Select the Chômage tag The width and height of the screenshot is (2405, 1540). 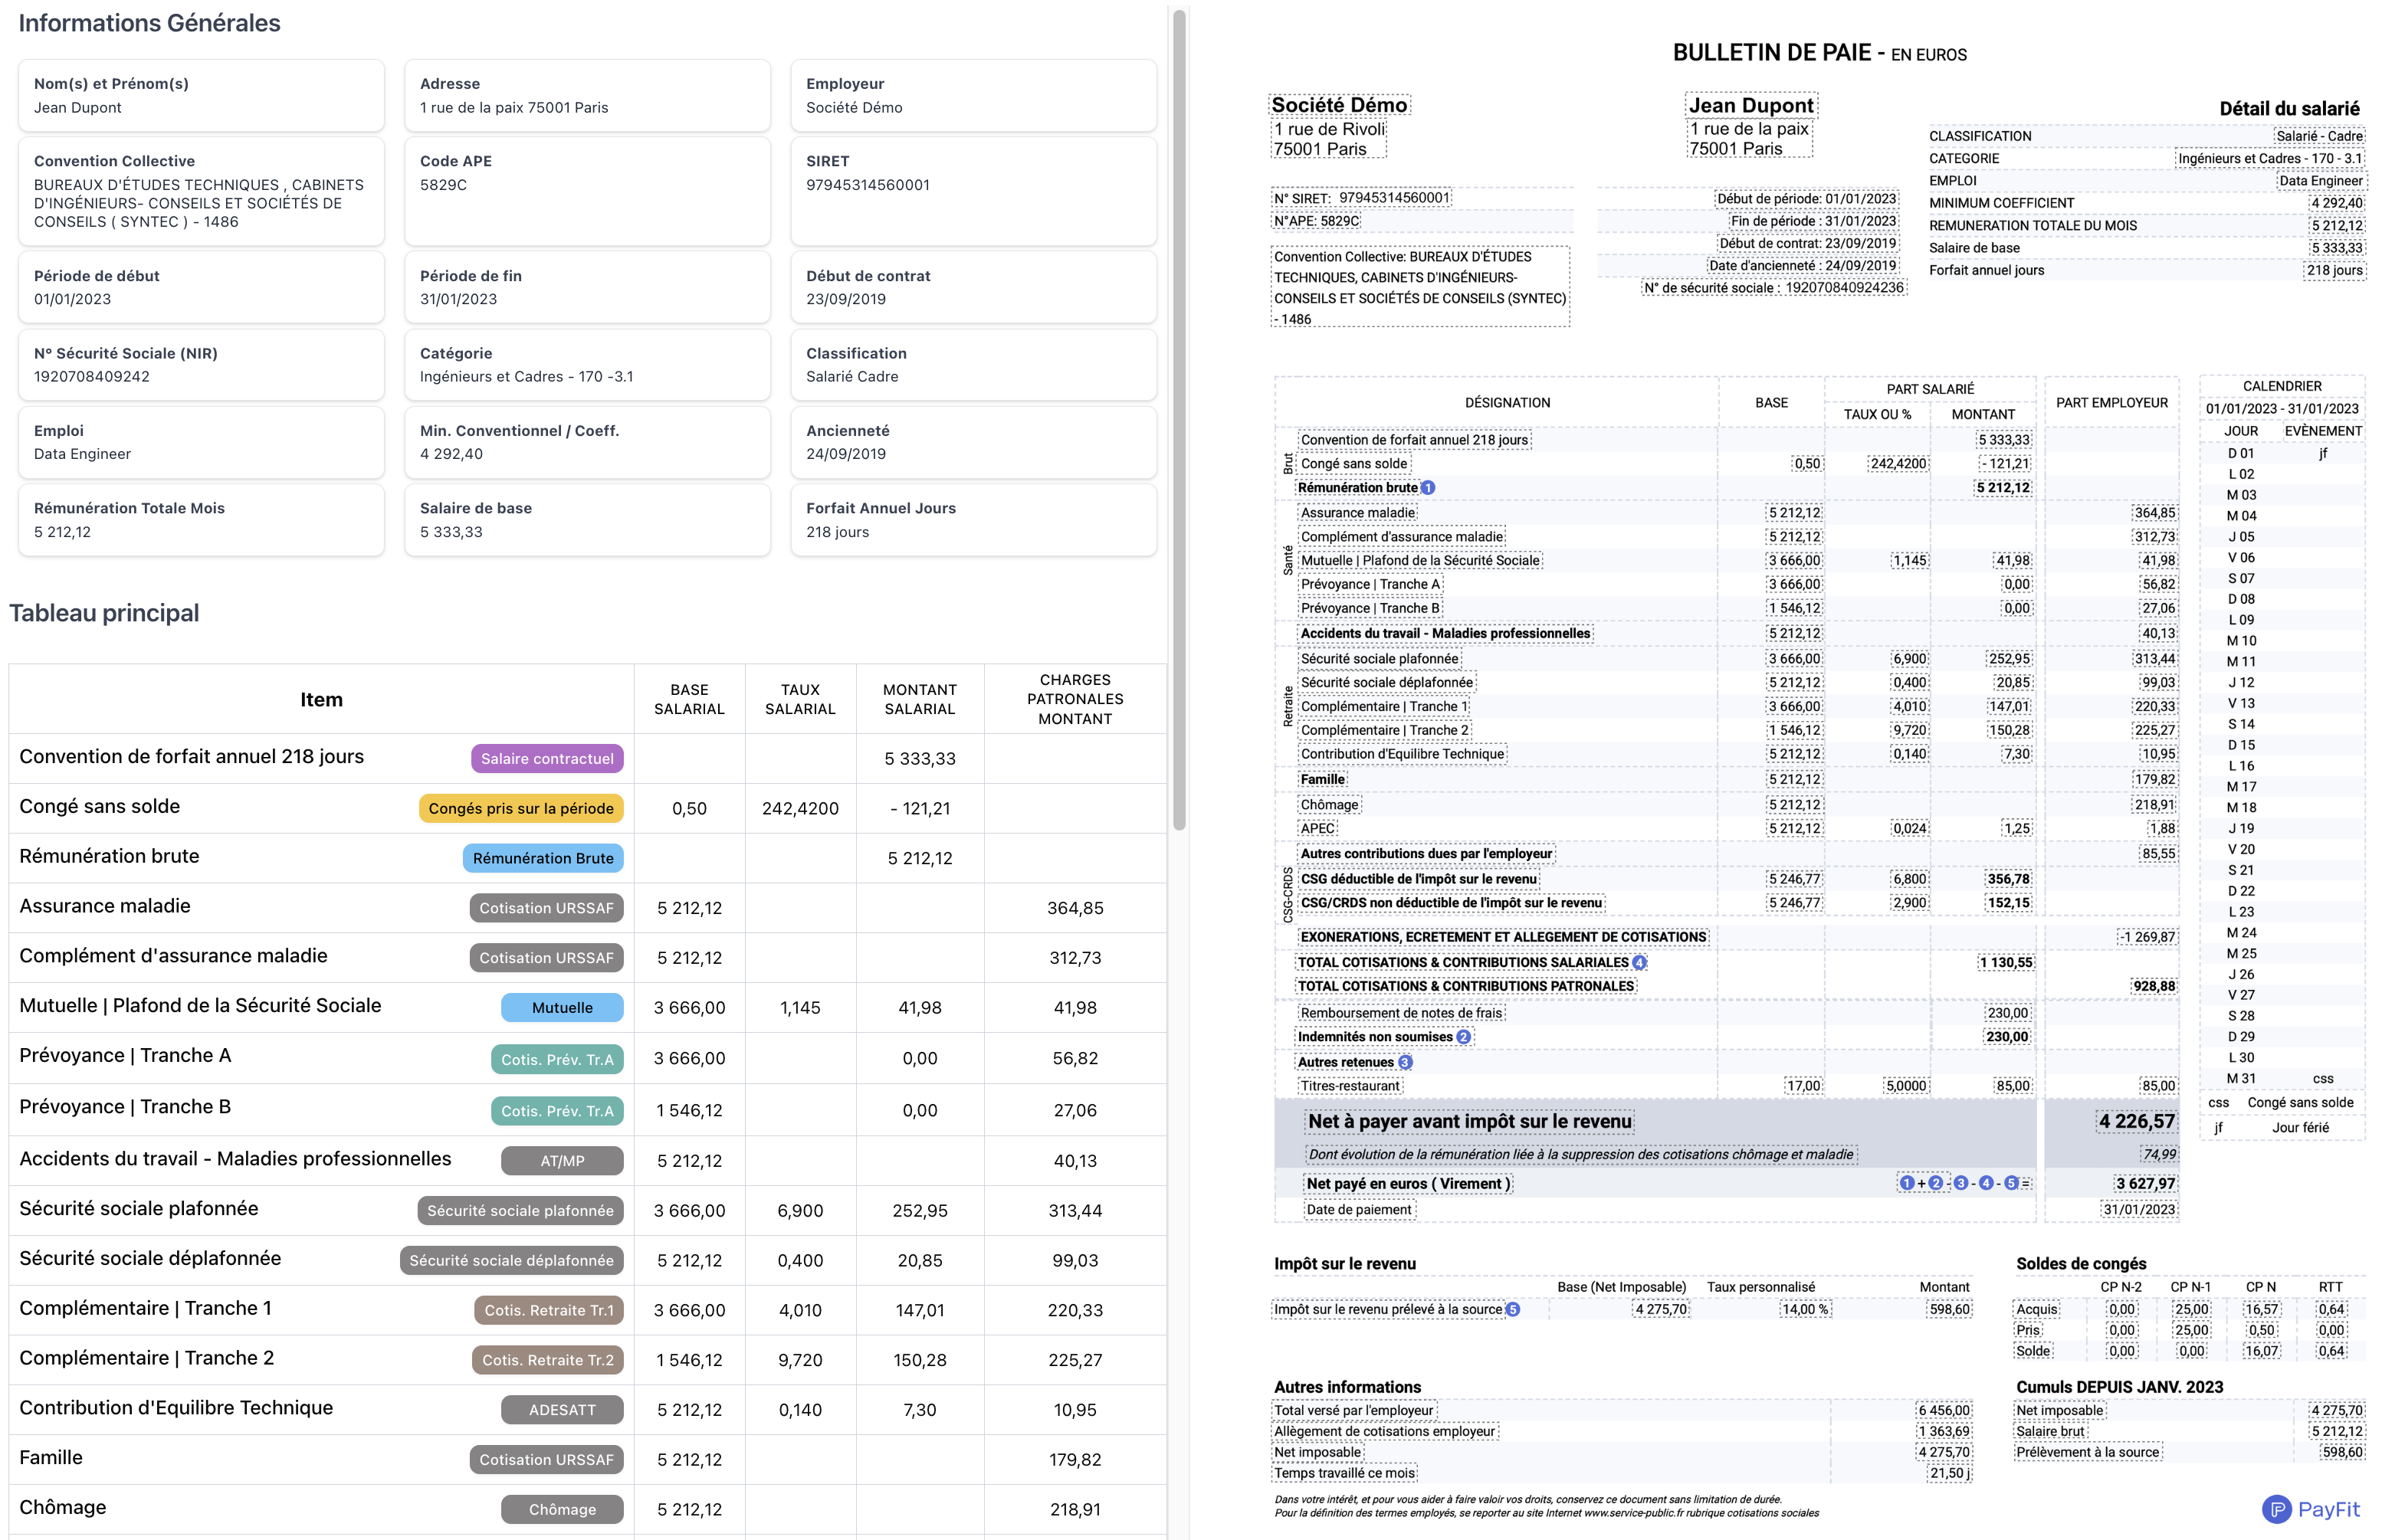click(x=562, y=1510)
